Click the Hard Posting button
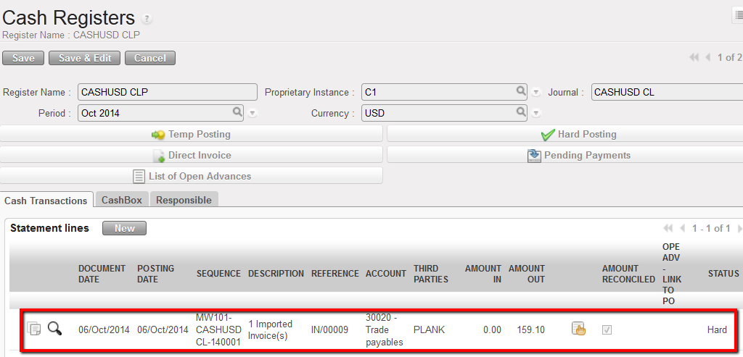Image resolution: width=743 pixels, height=357 pixels. [578, 134]
